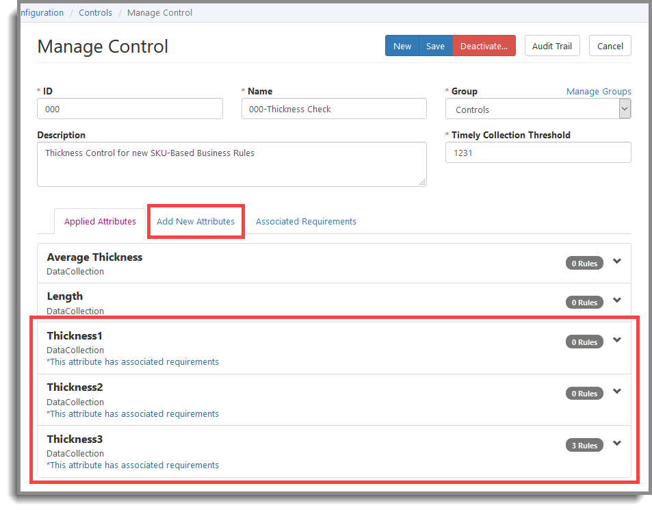This screenshot has height=512, width=652.
Task: Click associated requirements note under Thickness2
Action: (133, 414)
